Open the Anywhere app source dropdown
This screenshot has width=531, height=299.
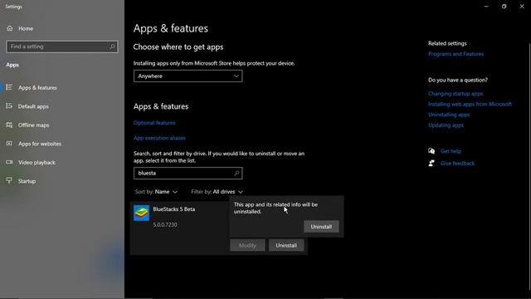click(x=188, y=76)
